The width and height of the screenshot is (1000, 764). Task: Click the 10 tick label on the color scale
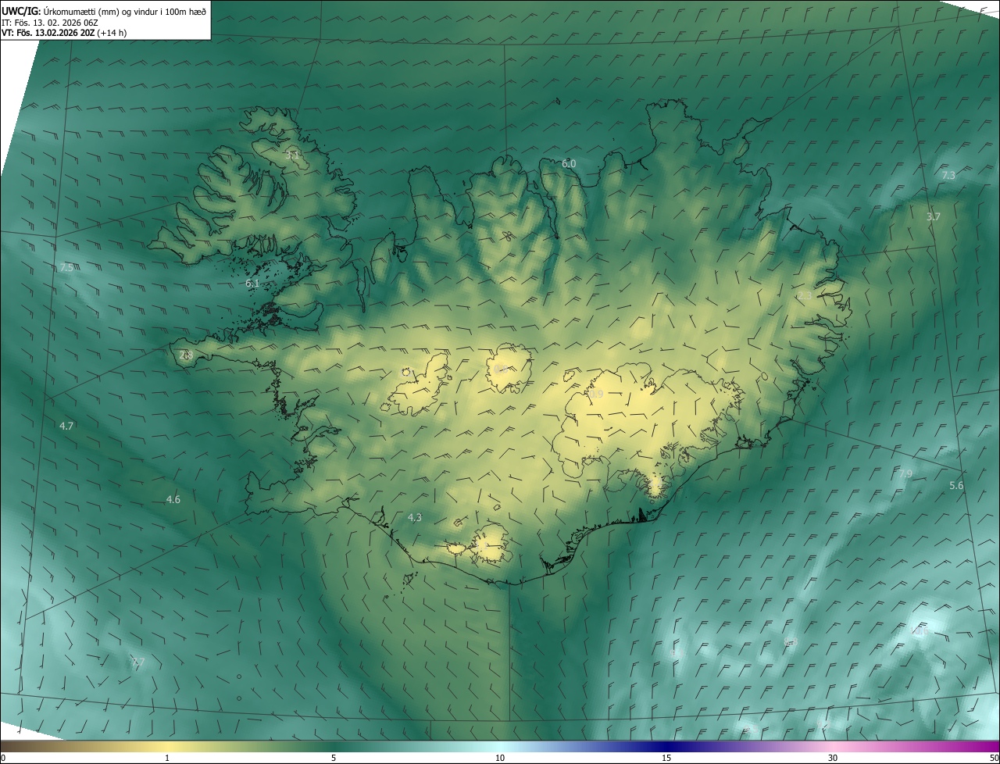pos(500,758)
